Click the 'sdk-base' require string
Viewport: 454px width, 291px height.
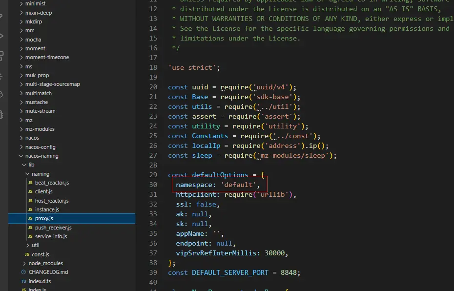(x=273, y=97)
